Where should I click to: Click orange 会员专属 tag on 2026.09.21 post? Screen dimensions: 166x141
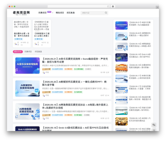tap(46, 69)
